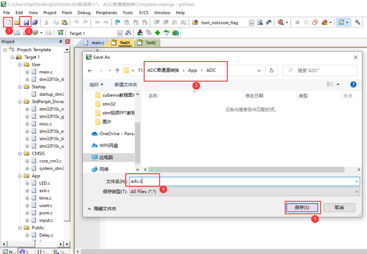The width and height of the screenshot is (367, 254).
Task: Click the 保存(S) button
Action: point(302,208)
